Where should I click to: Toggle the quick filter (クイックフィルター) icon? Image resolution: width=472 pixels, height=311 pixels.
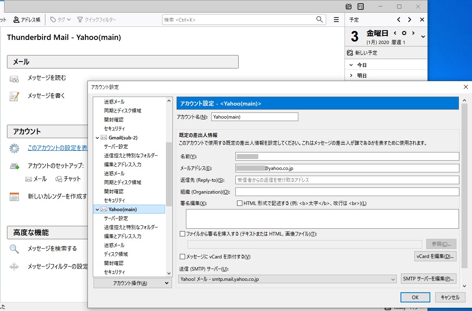pos(80,20)
